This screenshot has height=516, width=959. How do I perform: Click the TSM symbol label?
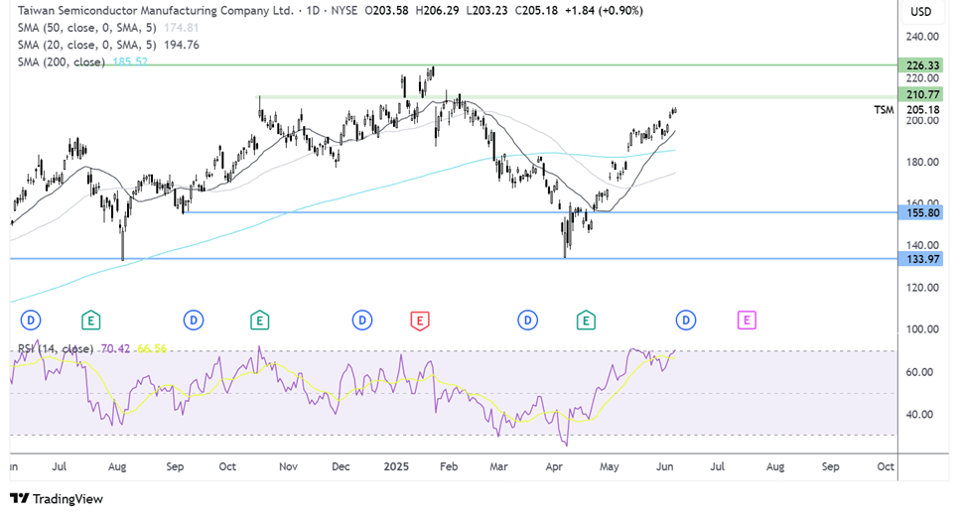click(884, 109)
